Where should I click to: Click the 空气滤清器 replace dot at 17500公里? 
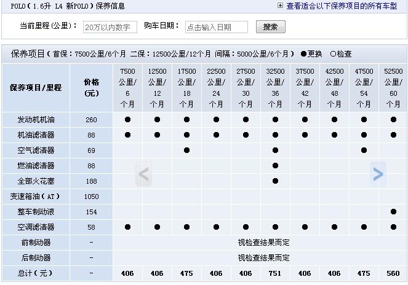point(186,150)
